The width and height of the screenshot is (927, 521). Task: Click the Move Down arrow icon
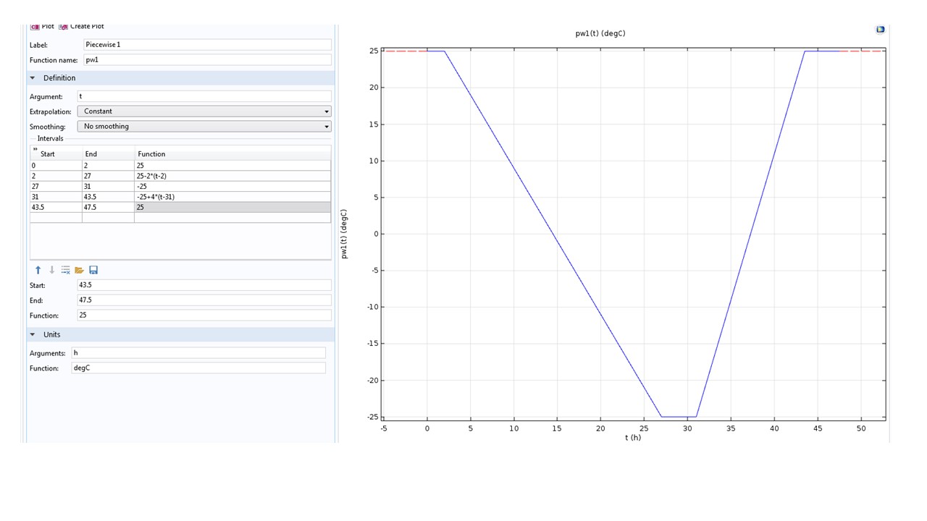click(x=51, y=270)
